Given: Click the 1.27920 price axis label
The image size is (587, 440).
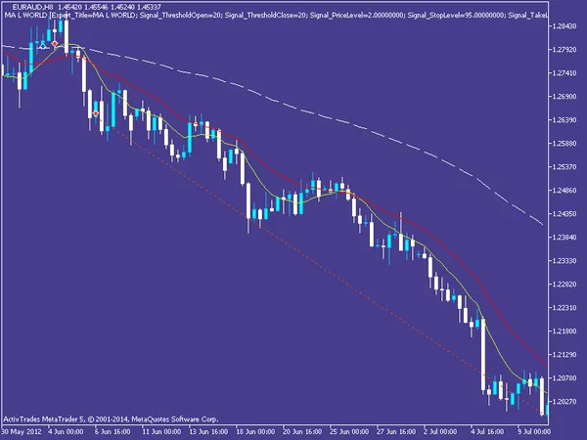Looking at the screenshot, I should point(564,50).
